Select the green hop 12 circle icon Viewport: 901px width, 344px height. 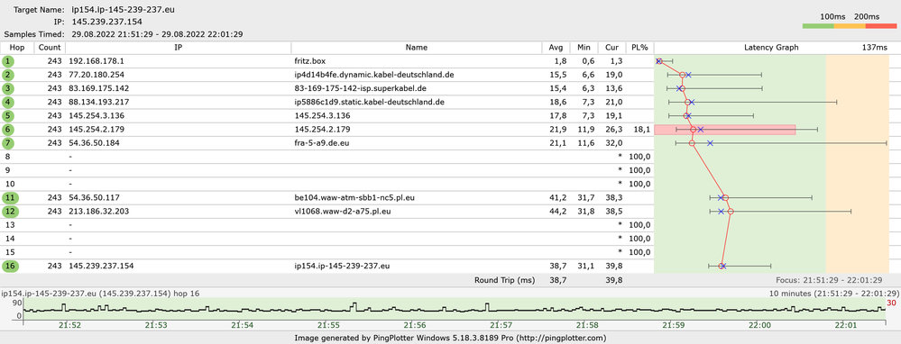click(10, 212)
